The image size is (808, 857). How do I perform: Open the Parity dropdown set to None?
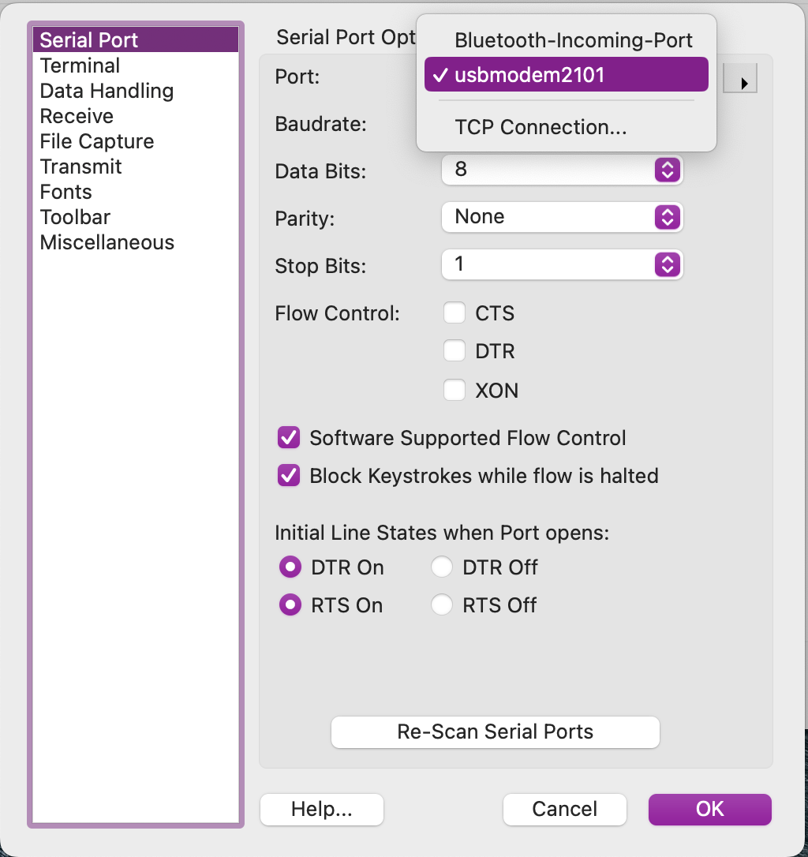point(562,217)
